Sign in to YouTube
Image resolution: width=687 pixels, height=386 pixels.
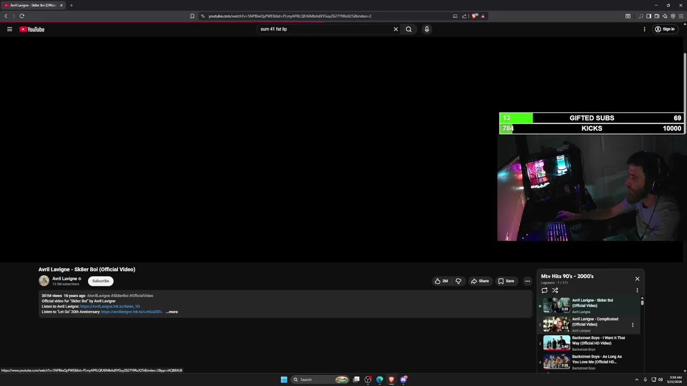[664, 29]
